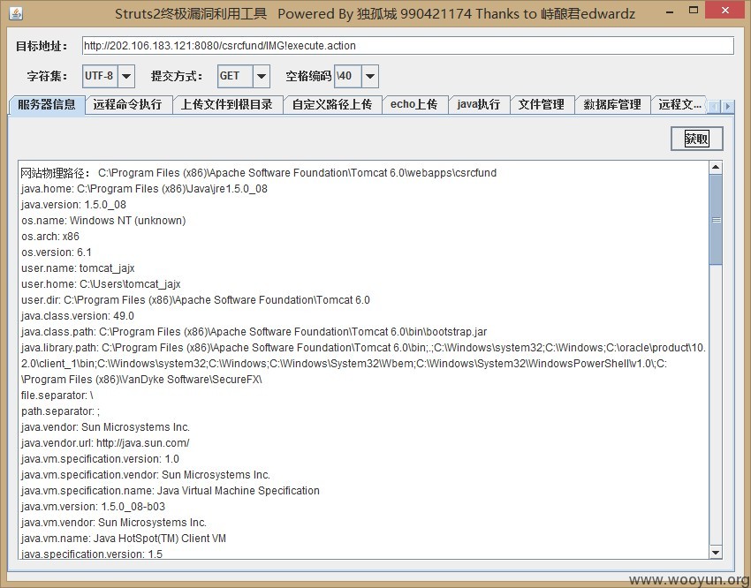Click the java.vm.vendor line
Image resolution: width=751 pixels, height=588 pixels.
tap(114, 523)
